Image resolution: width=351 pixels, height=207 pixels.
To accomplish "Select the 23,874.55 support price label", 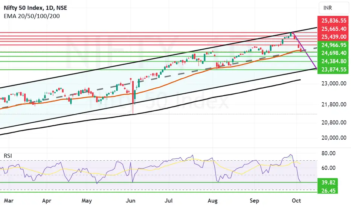I will click(x=333, y=70).
